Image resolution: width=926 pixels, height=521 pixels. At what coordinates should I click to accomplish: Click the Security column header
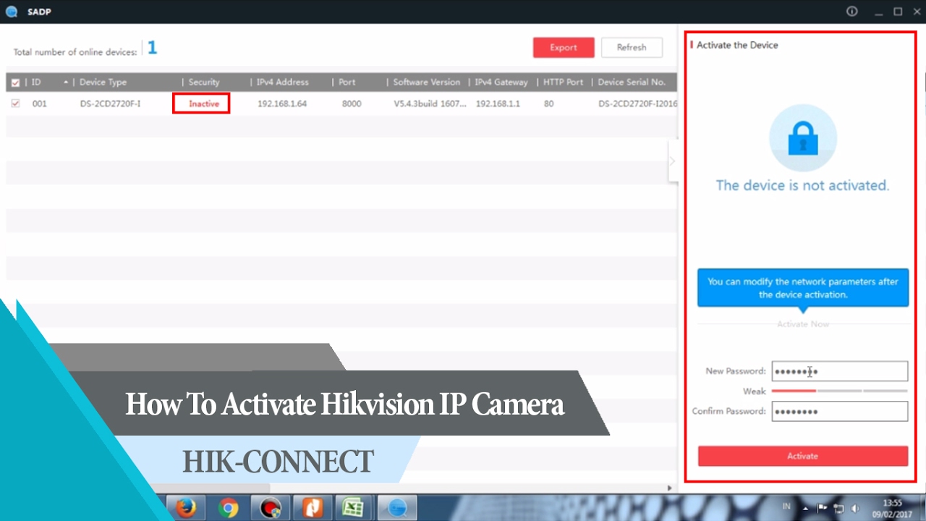click(204, 82)
